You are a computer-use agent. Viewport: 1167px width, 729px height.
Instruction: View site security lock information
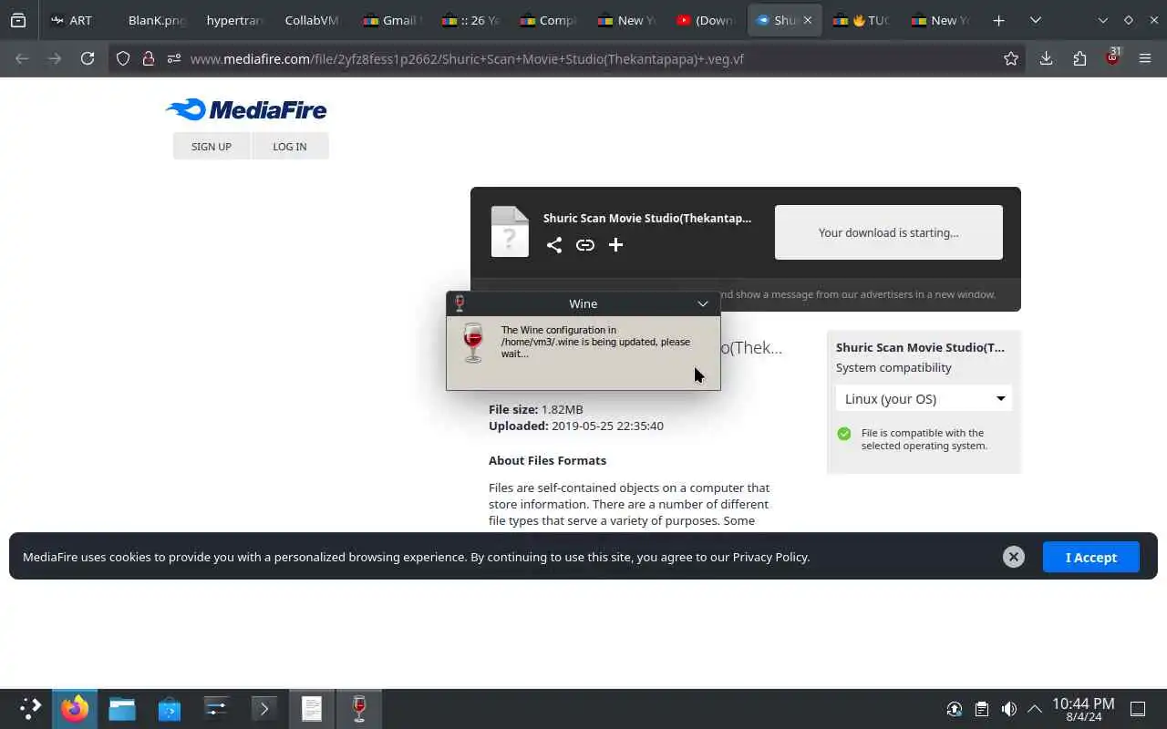point(149,58)
